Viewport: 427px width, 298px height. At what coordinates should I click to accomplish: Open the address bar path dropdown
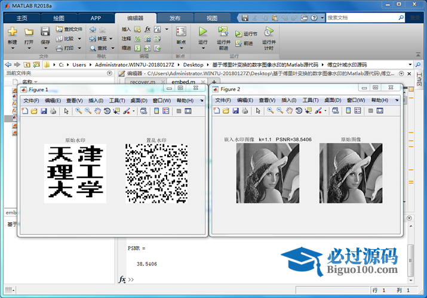pyautogui.click(x=410, y=64)
